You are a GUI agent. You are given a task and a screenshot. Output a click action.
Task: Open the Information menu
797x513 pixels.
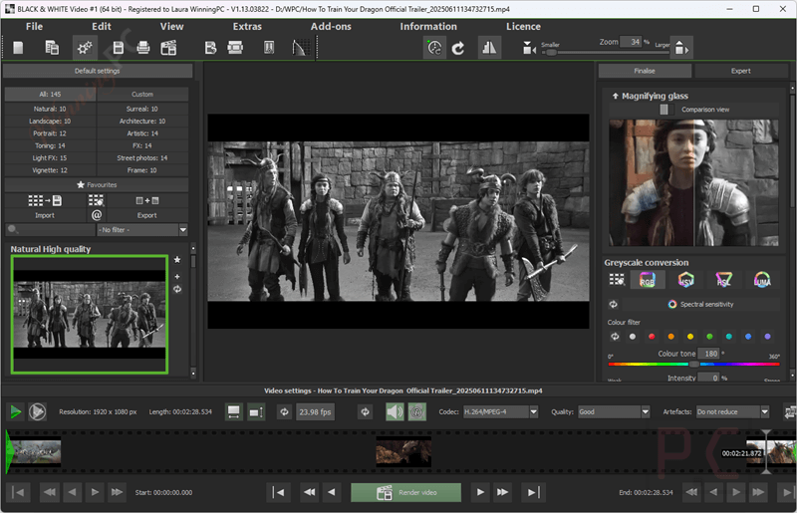(428, 27)
